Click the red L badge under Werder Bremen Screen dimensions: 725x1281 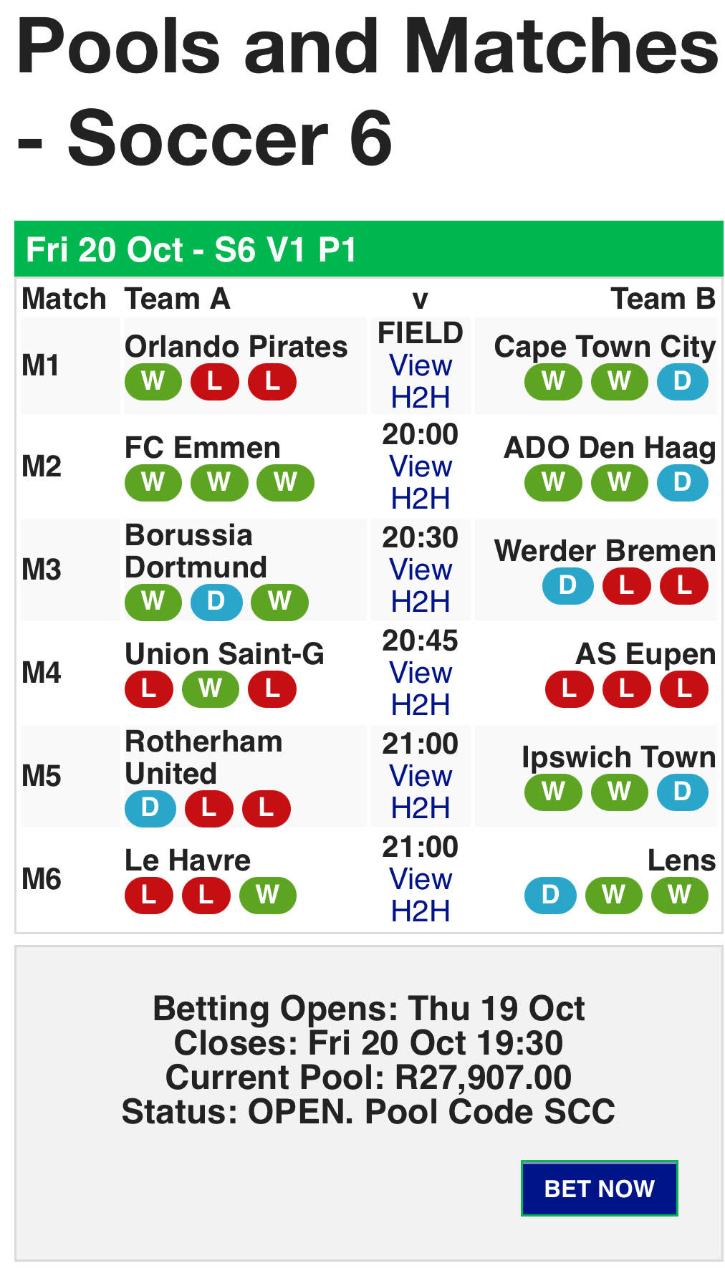(628, 586)
